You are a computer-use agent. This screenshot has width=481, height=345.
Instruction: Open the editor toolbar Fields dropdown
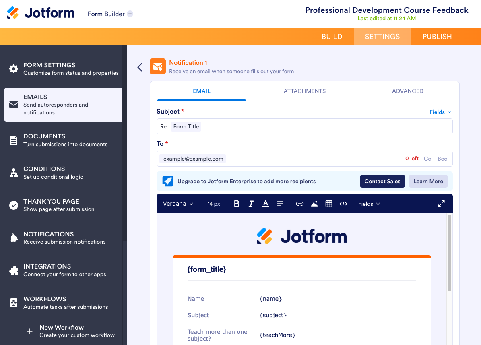click(369, 204)
